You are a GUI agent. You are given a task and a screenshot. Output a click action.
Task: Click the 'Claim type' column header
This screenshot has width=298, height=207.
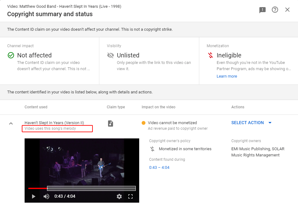(116, 107)
